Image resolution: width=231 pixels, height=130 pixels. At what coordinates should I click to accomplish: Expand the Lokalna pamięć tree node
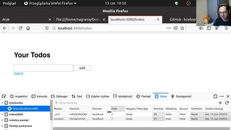pyautogui.click(x=2, y=120)
